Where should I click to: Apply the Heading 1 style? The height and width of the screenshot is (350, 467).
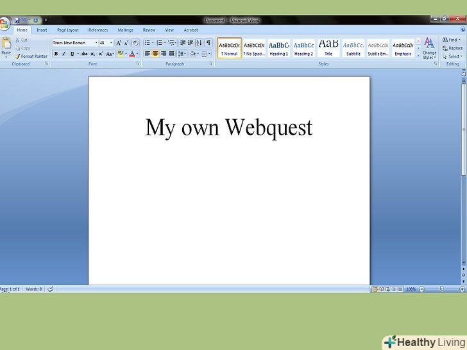point(279,48)
